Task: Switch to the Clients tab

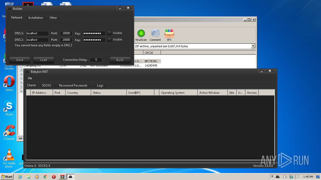Action: click(x=32, y=85)
